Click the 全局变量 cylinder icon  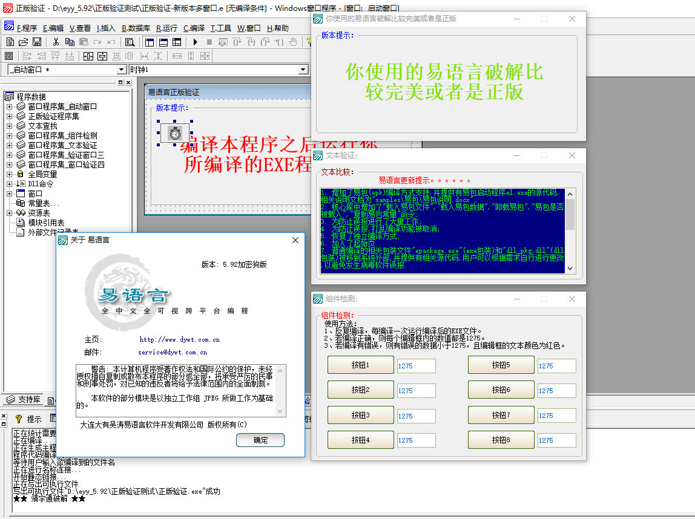21,174
